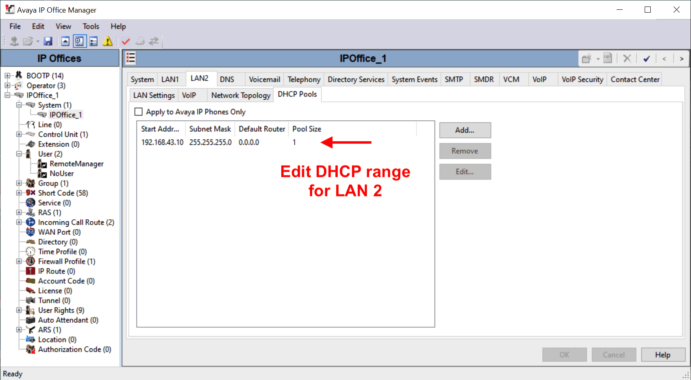Toggle the Show/Hide Navigation Pane icon
The width and height of the screenshot is (691, 380).
79,41
